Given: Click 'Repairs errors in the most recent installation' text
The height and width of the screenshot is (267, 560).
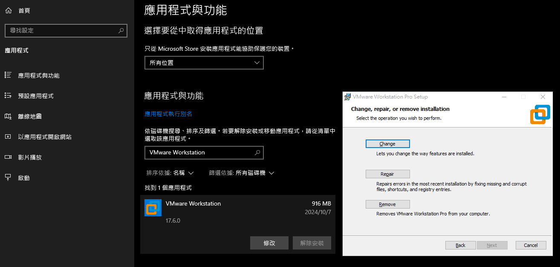Looking at the screenshot, I should 451,187.
